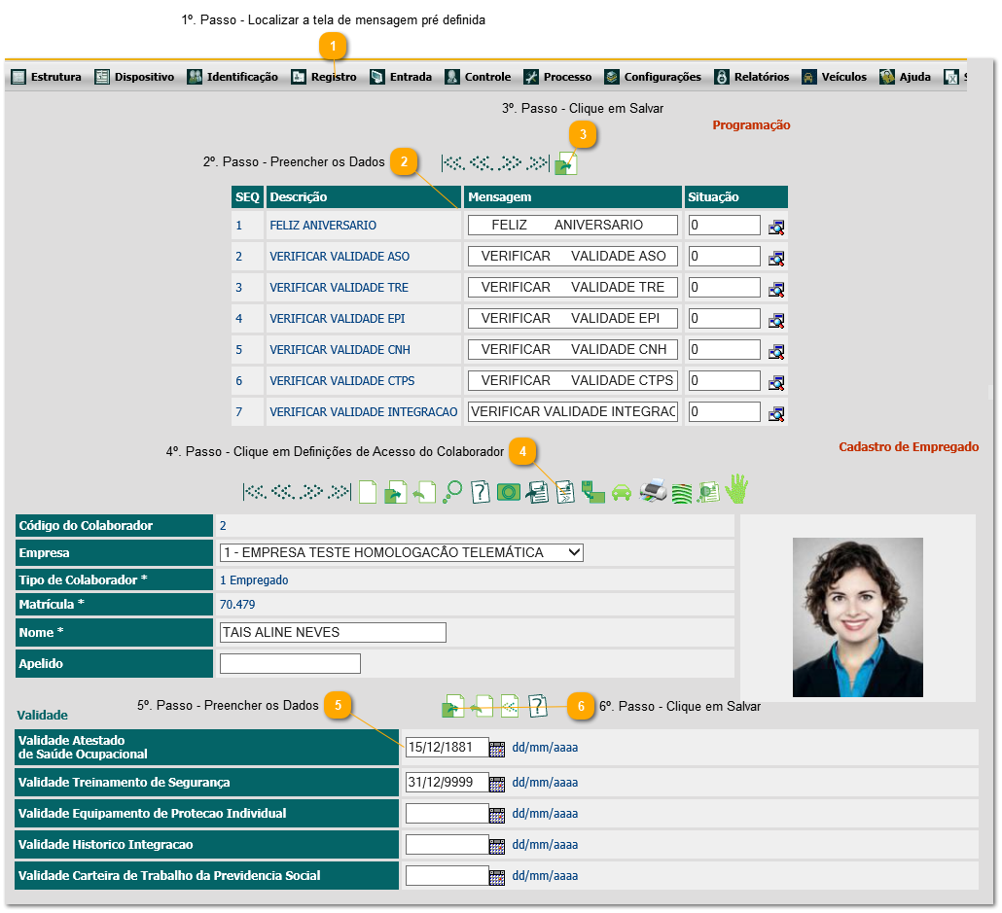Click the green striped fingerprint icon

tap(682, 493)
